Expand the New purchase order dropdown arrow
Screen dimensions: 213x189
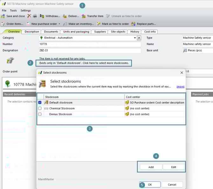point(59,24)
